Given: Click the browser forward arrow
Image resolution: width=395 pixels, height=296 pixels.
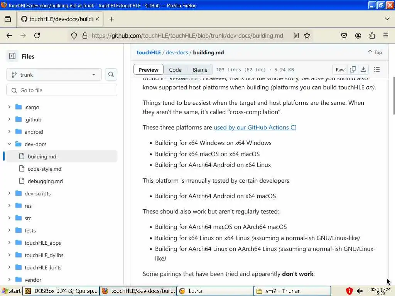Looking at the screenshot, I should coord(23,35).
